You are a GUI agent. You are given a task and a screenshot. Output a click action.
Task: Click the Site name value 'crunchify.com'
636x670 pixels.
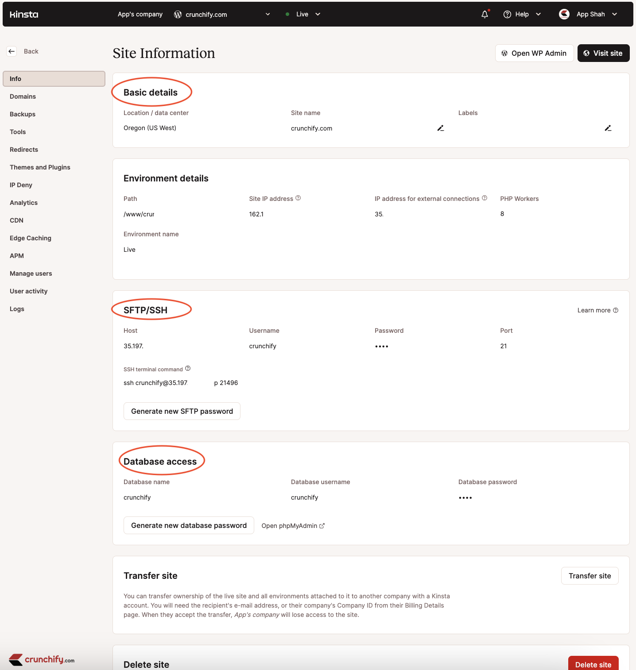pos(311,128)
